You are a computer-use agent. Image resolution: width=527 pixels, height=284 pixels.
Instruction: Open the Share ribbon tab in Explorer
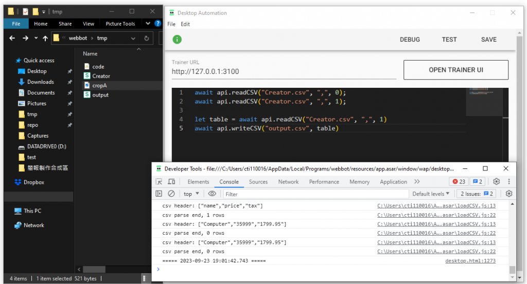point(65,24)
